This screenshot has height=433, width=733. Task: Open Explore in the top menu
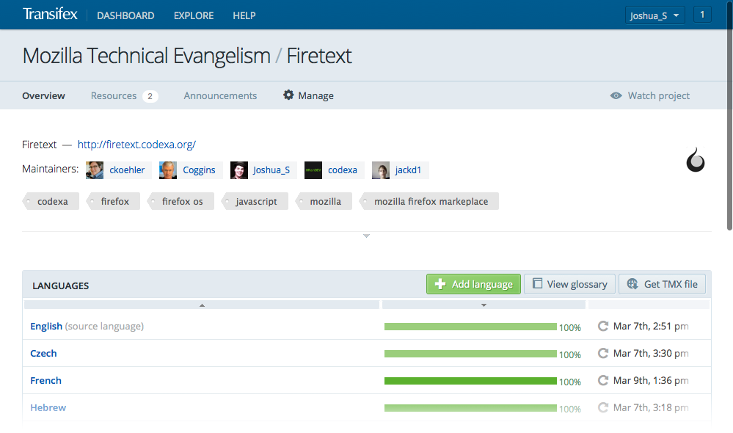(194, 15)
